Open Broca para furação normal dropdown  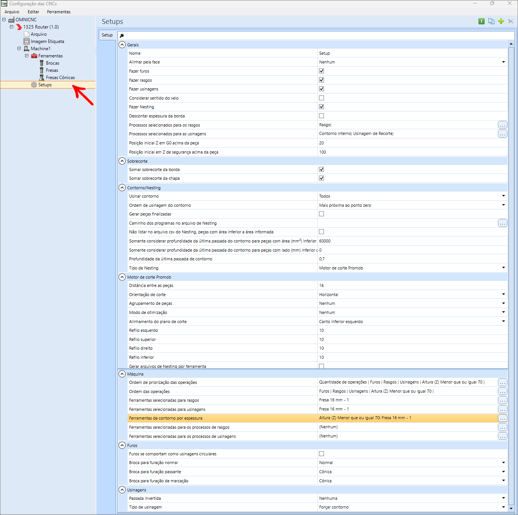click(x=504, y=463)
